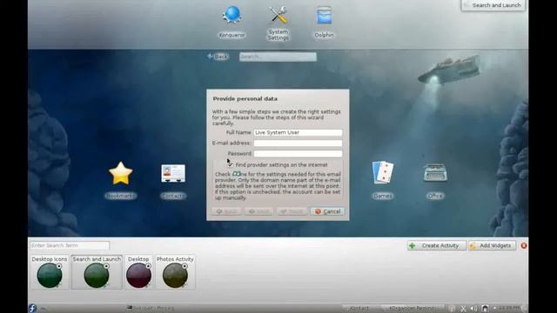
Task: Stop the Search and Launch activity round button
Action: 106,266
